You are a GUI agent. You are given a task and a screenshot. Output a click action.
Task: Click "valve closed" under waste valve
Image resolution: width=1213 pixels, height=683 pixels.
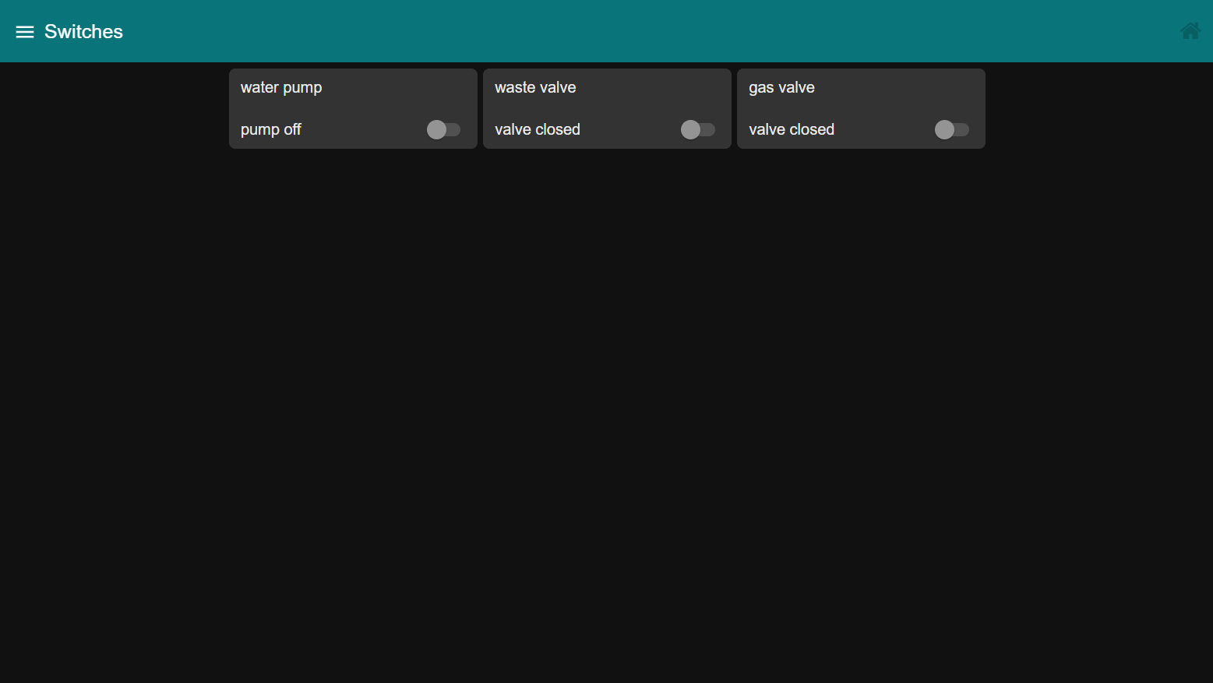[538, 129]
